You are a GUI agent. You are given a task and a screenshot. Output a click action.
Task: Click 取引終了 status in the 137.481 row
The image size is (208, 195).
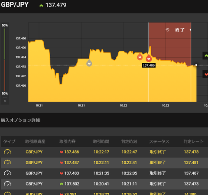pos(158,162)
